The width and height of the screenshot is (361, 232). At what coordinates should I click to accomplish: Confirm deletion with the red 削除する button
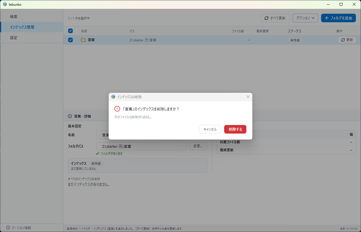(235, 129)
